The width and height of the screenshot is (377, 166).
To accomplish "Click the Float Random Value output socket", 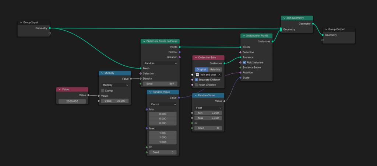I will click(x=224, y=101).
